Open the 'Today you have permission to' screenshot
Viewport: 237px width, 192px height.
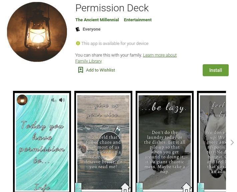pyautogui.click(x=42, y=141)
